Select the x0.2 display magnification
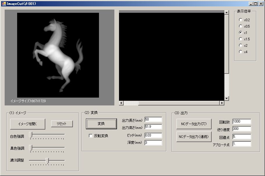The height and width of the screenshot is (176, 265). (241, 20)
